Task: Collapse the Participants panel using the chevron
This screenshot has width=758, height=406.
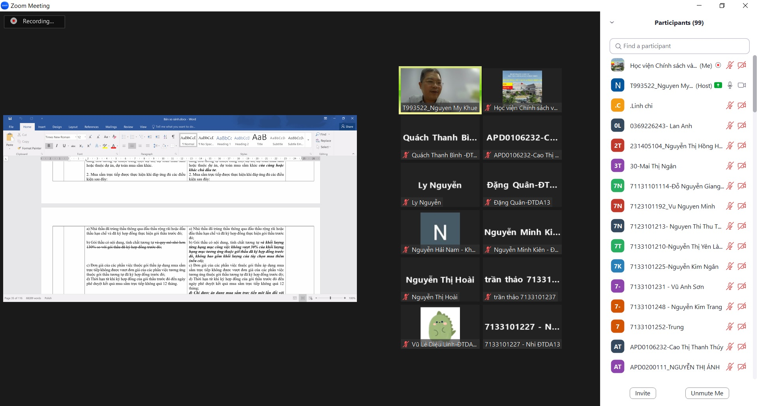Action: [x=612, y=22]
